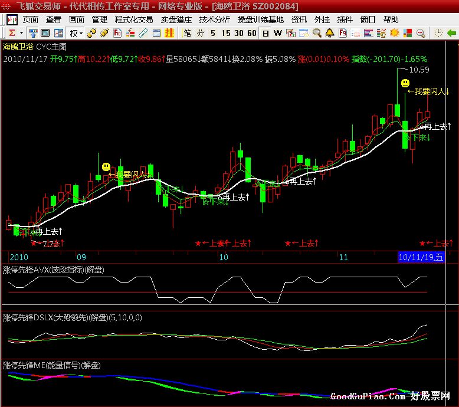Viewport: 459px width, 407px height.
Task: Open the 技术分析 menu
Action: coord(215,19)
